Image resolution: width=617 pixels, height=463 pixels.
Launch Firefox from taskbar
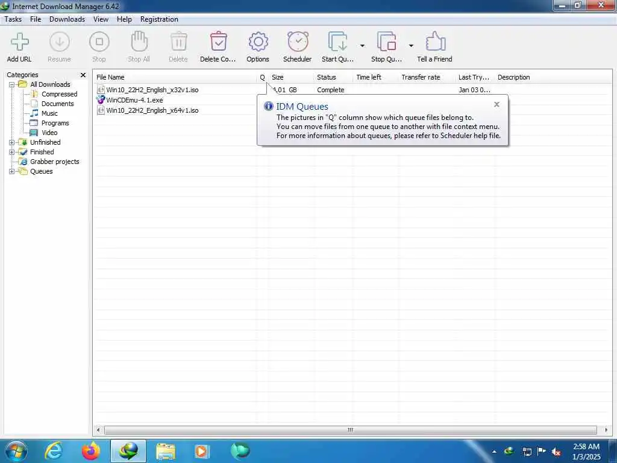[92, 451]
